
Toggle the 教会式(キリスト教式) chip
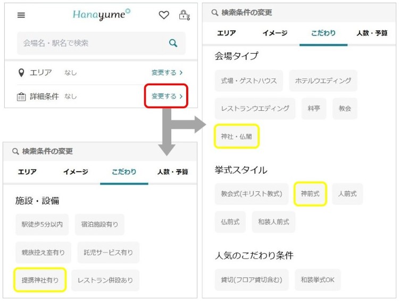251,194
